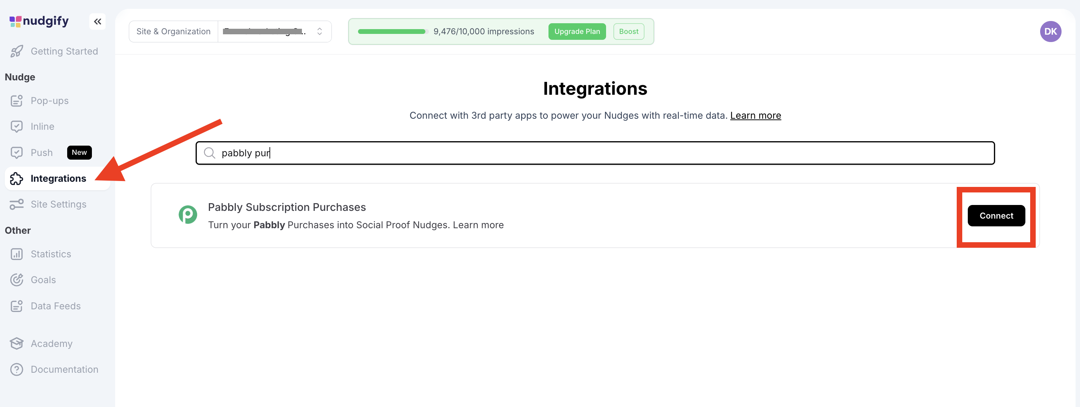Click the Goals target icon
Image resolution: width=1080 pixels, height=407 pixels.
(x=17, y=280)
